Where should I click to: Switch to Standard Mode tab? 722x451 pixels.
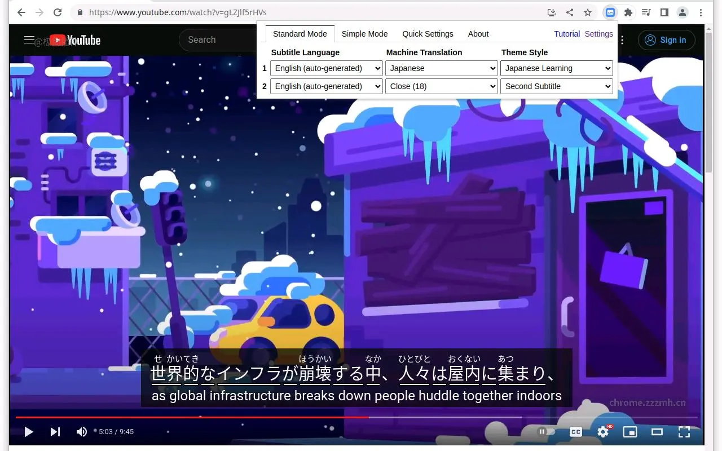click(x=300, y=34)
